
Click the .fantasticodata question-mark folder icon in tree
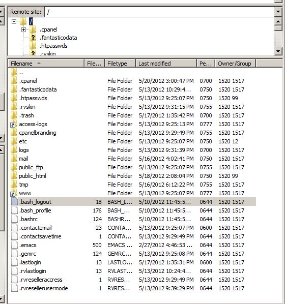[33, 38]
